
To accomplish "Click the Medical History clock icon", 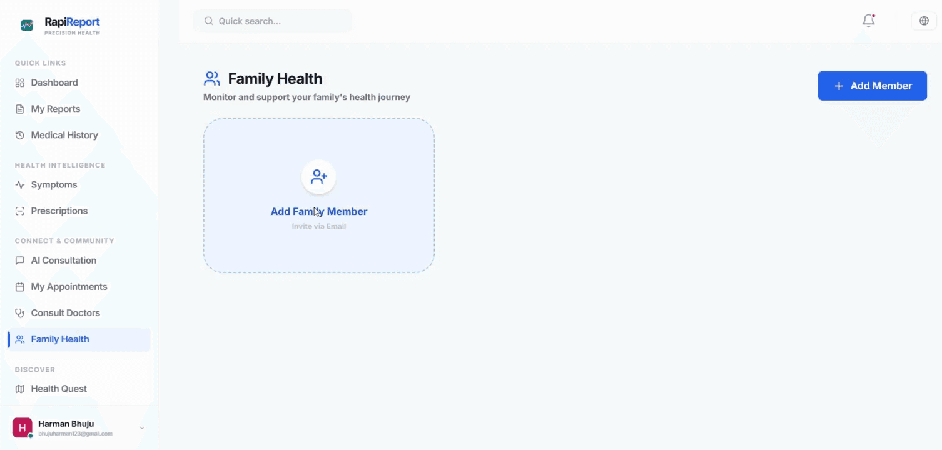I will pyautogui.click(x=19, y=135).
